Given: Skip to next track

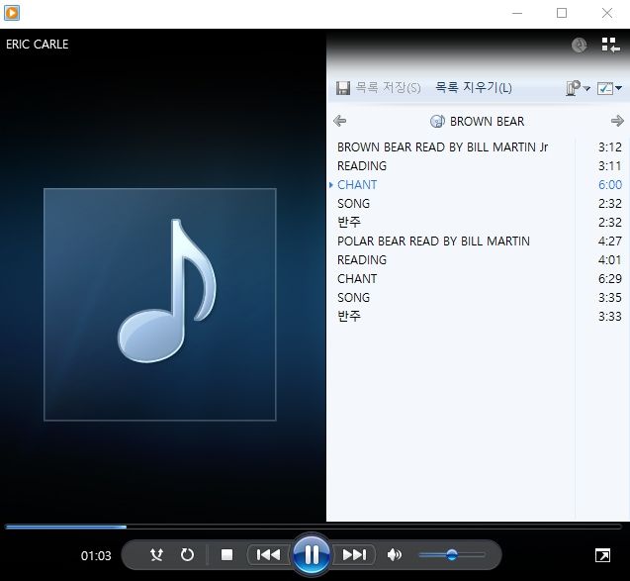Looking at the screenshot, I should 354,555.
